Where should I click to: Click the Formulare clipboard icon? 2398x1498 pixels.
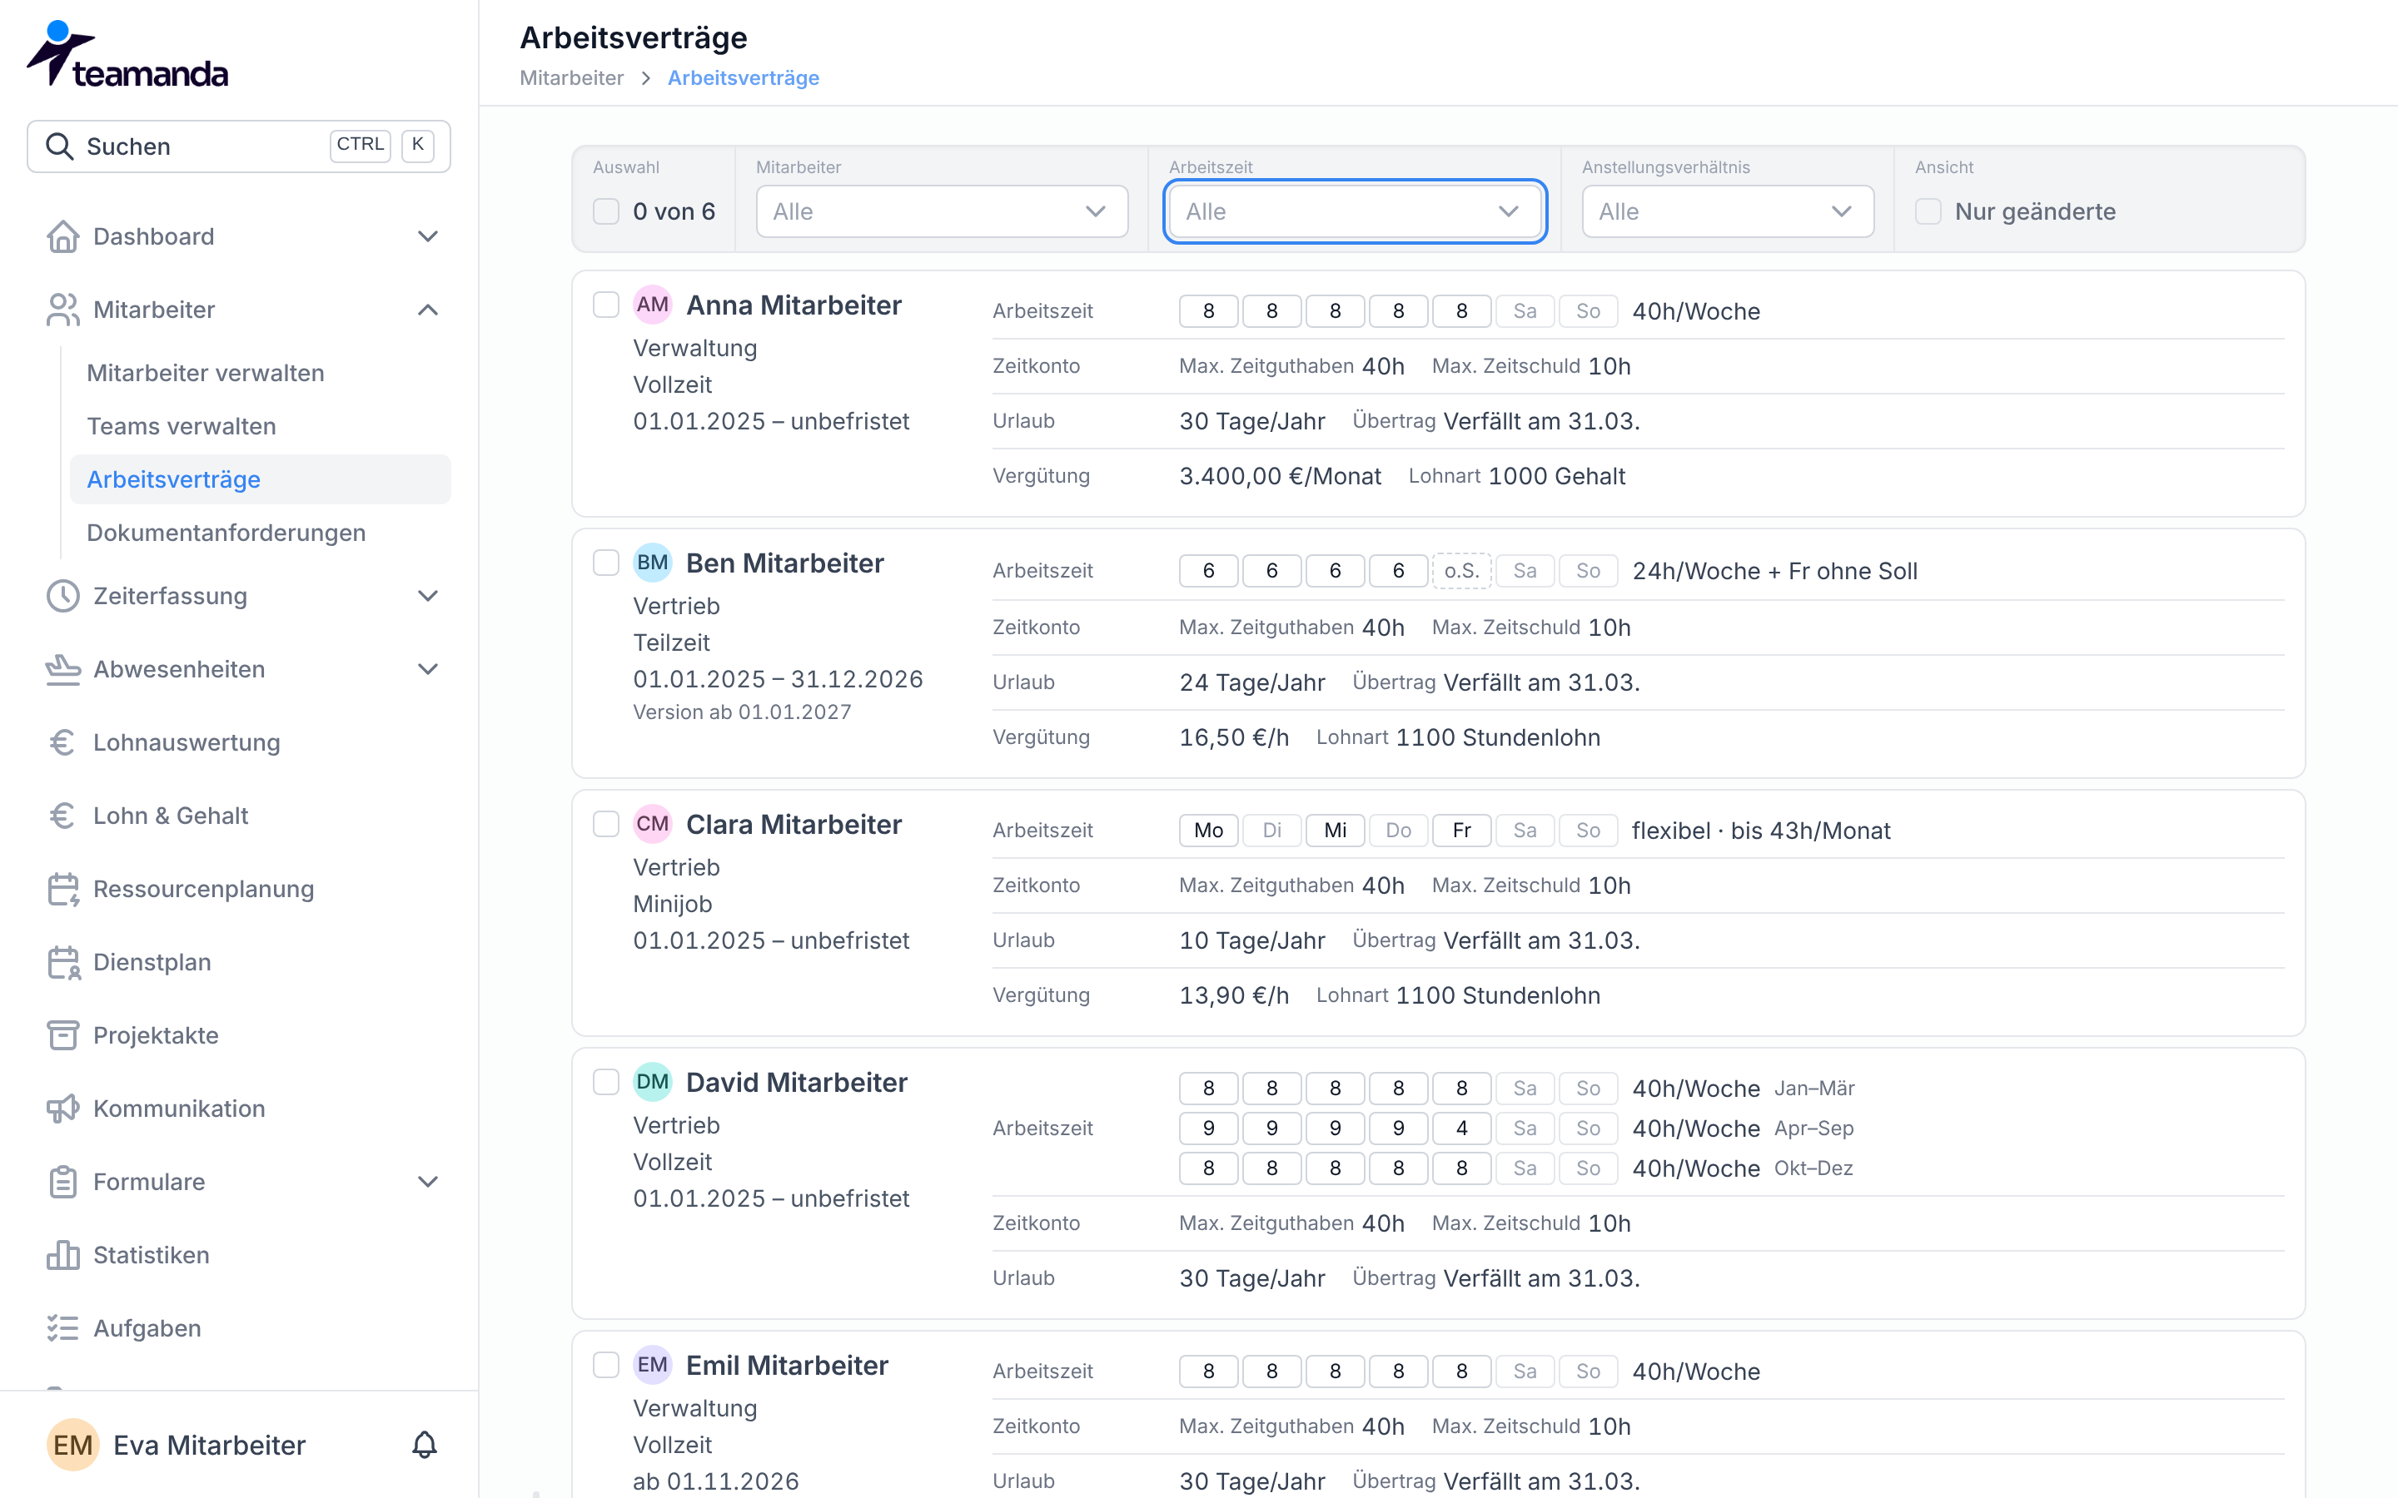pos(62,1183)
